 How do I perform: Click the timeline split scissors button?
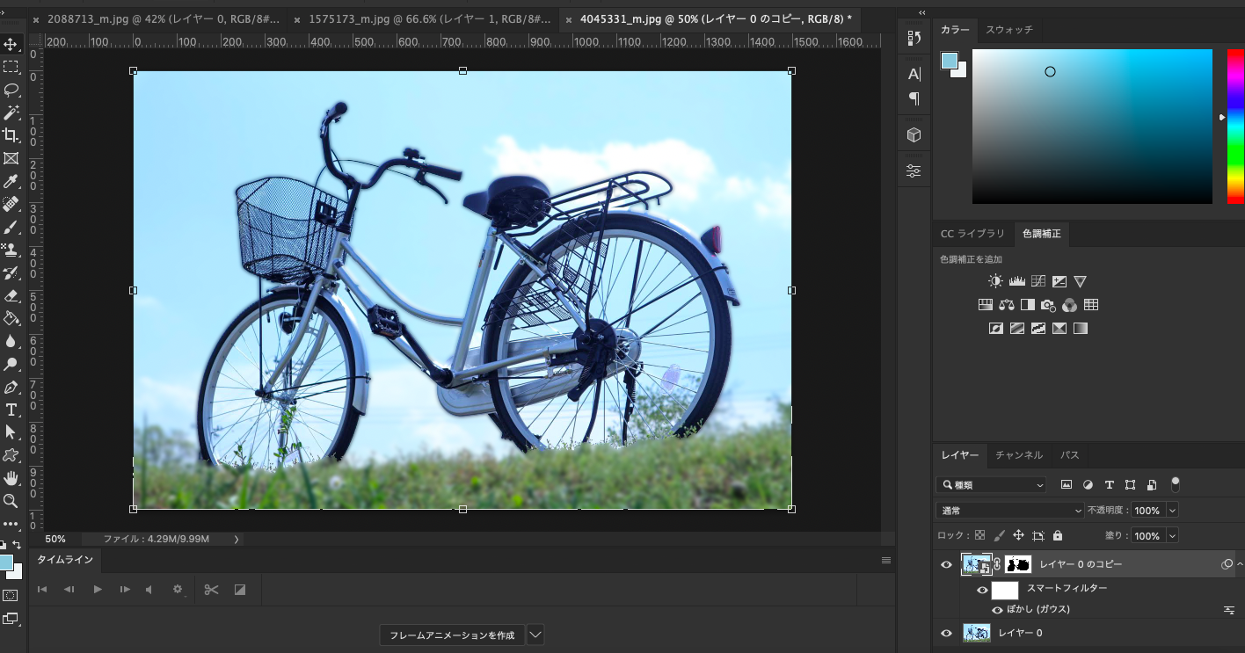[x=211, y=589]
